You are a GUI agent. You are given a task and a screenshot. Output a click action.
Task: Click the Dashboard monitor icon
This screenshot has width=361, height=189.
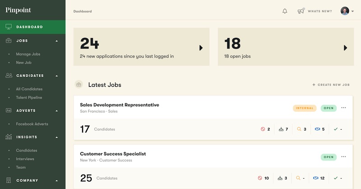click(9, 27)
